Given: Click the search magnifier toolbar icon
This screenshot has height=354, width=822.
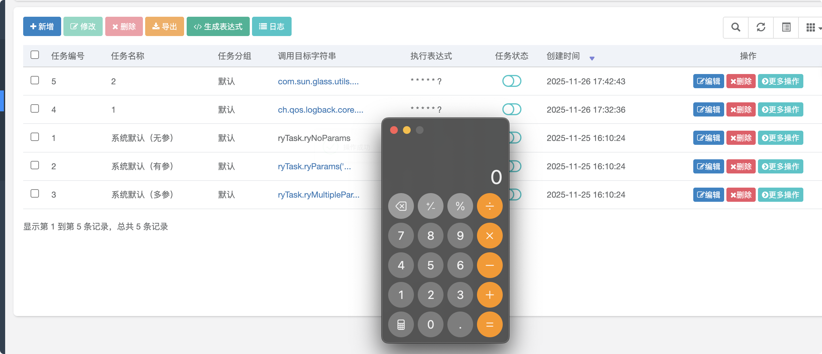Looking at the screenshot, I should [x=735, y=27].
